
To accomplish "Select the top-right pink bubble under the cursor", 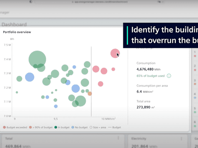I will [115, 53].
